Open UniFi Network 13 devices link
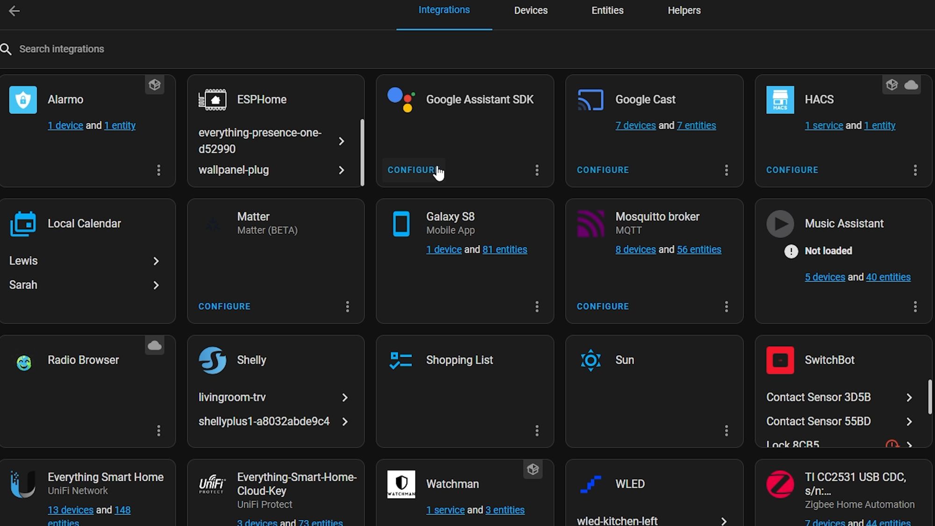The image size is (935, 526). click(71, 510)
